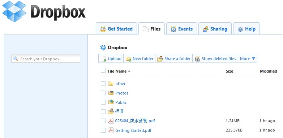Click Show deleted files button
The height and width of the screenshot is (138, 283).
tap(215, 59)
